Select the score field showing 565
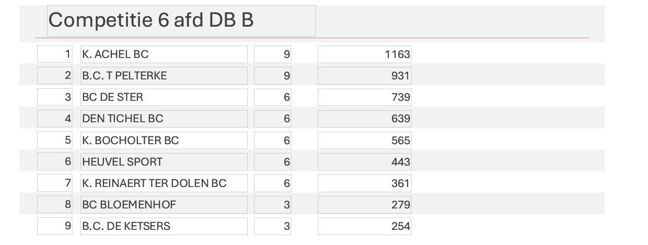Viewport: 648px width, 245px height. pyautogui.click(x=364, y=141)
